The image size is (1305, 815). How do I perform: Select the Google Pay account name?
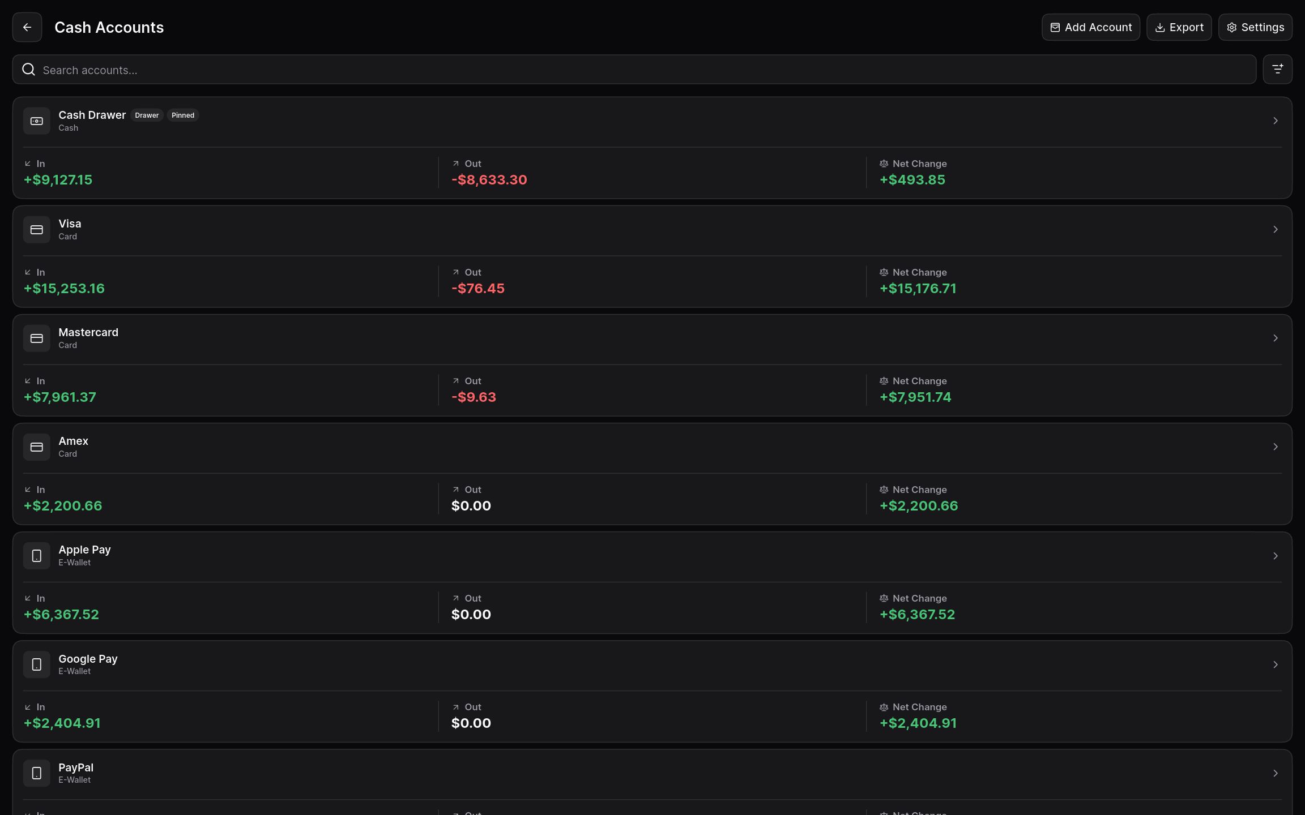click(88, 659)
